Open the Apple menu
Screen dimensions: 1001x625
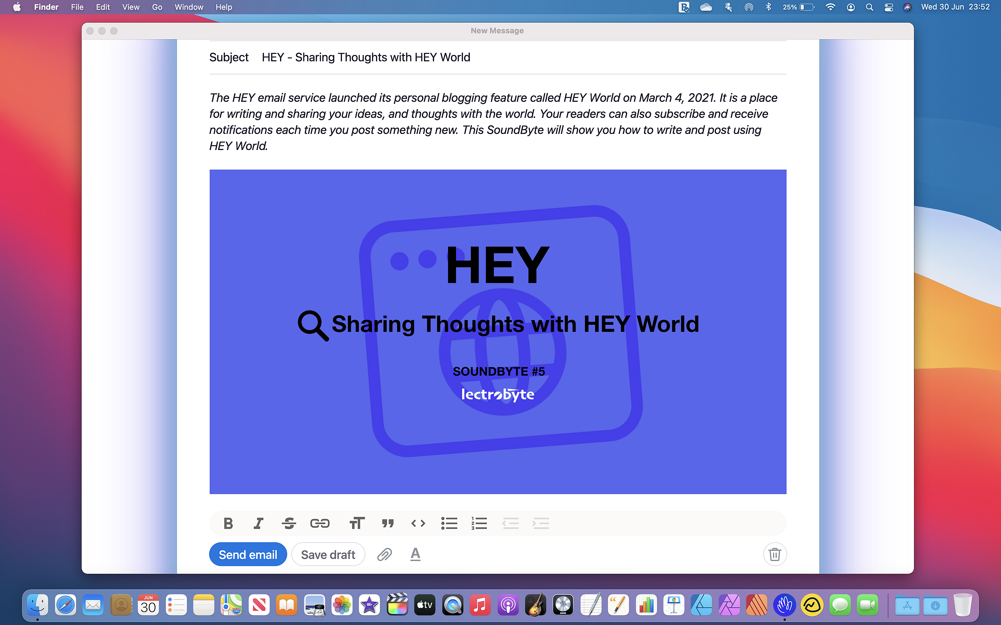(x=17, y=7)
